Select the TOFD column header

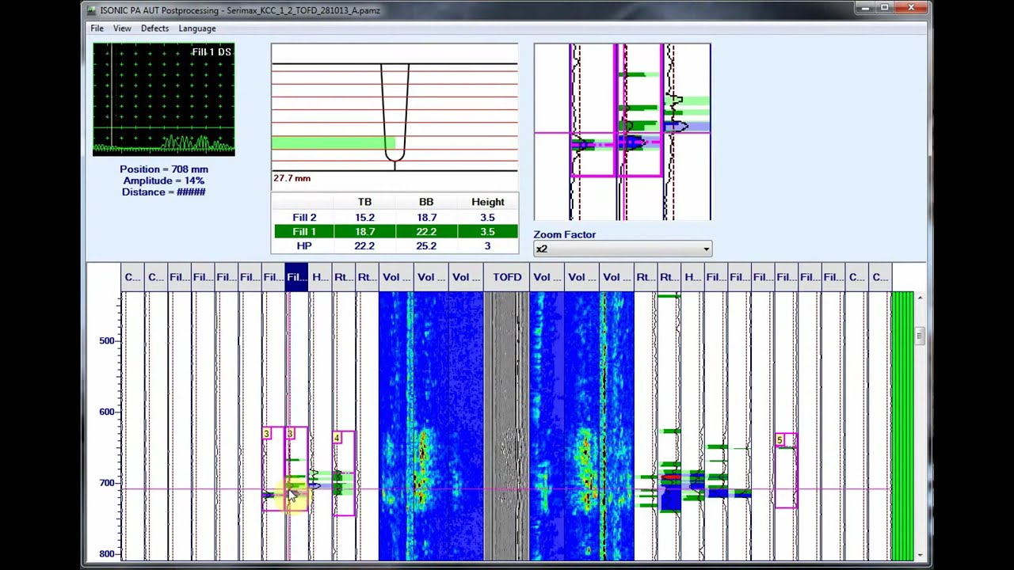(507, 277)
